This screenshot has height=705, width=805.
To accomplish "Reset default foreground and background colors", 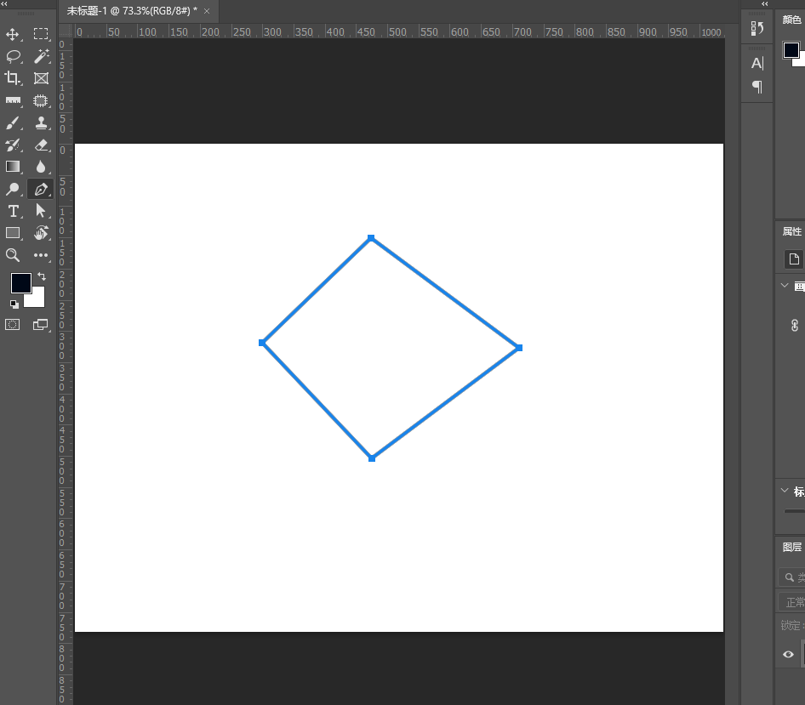I will [x=14, y=304].
